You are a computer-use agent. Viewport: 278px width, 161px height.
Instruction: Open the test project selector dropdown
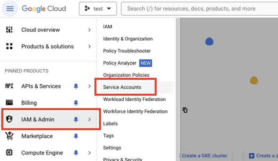(98, 9)
